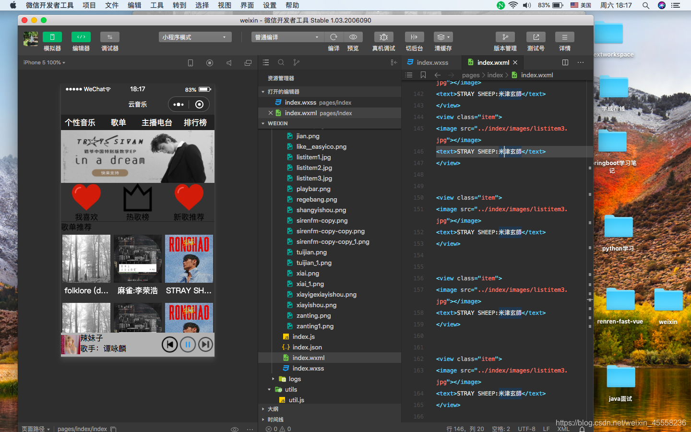The image size is (691, 432).
Task: Select the 个性音乐 tab in simulator
Action: tap(80, 122)
